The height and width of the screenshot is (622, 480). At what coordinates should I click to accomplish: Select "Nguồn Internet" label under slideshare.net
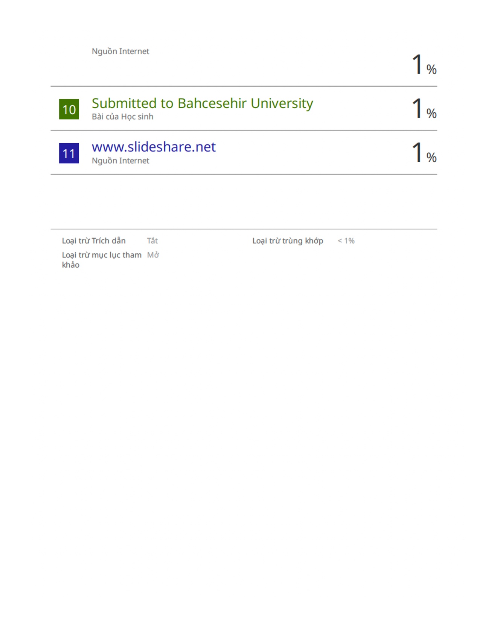pyautogui.click(x=120, y=161)
